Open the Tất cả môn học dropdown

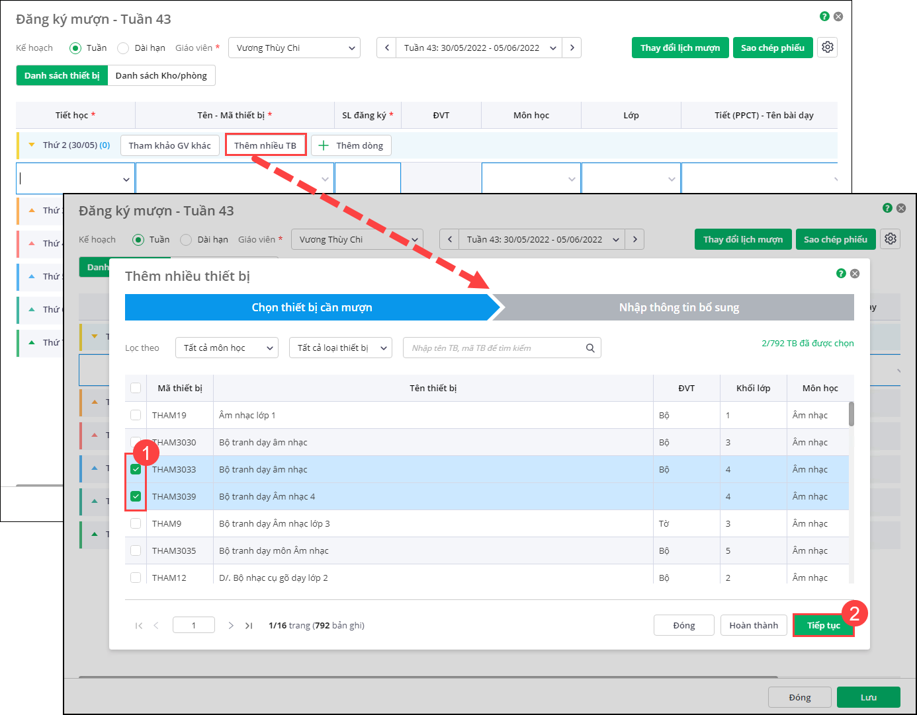227,348
